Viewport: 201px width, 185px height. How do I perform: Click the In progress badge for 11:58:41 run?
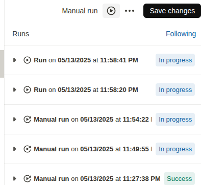[x=175, y=60]
